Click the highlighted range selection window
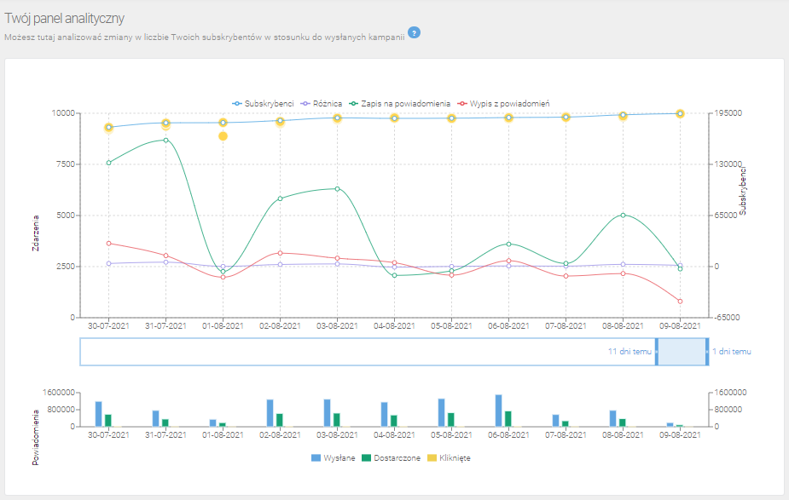The width and height of the screenshot is (789, 500). pyautogui.click(x=682, y=352)
